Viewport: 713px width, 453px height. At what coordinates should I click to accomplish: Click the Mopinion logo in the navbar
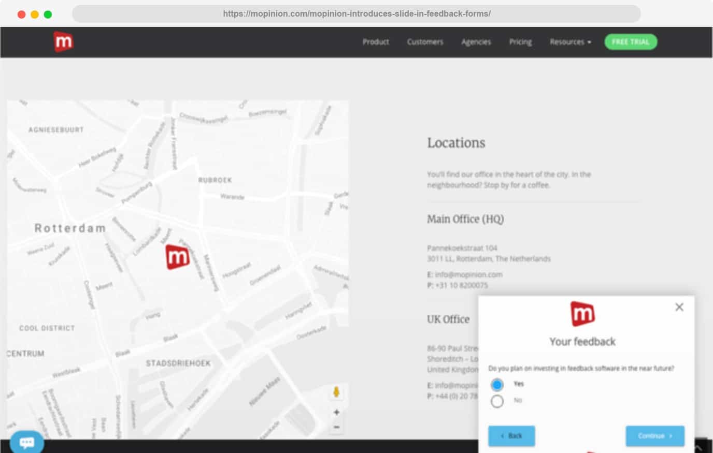[63, 42]
